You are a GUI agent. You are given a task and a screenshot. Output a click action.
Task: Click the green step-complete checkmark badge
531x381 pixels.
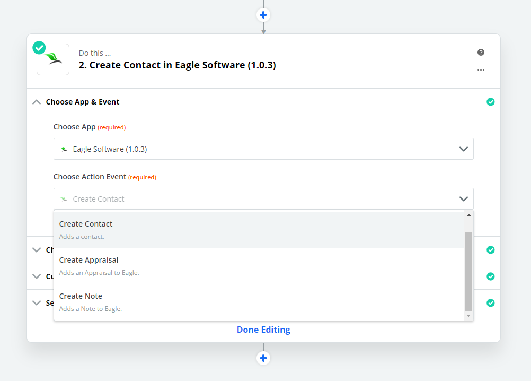pos(39,48)
